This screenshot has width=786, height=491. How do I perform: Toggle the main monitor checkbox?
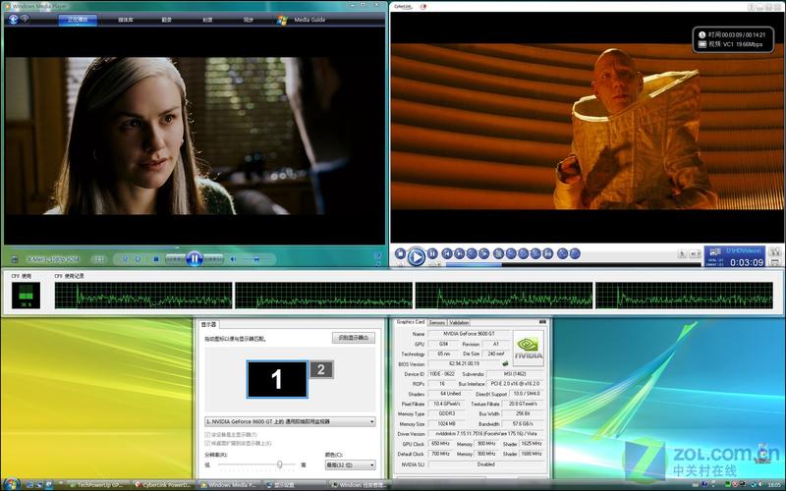click(207, 434)
